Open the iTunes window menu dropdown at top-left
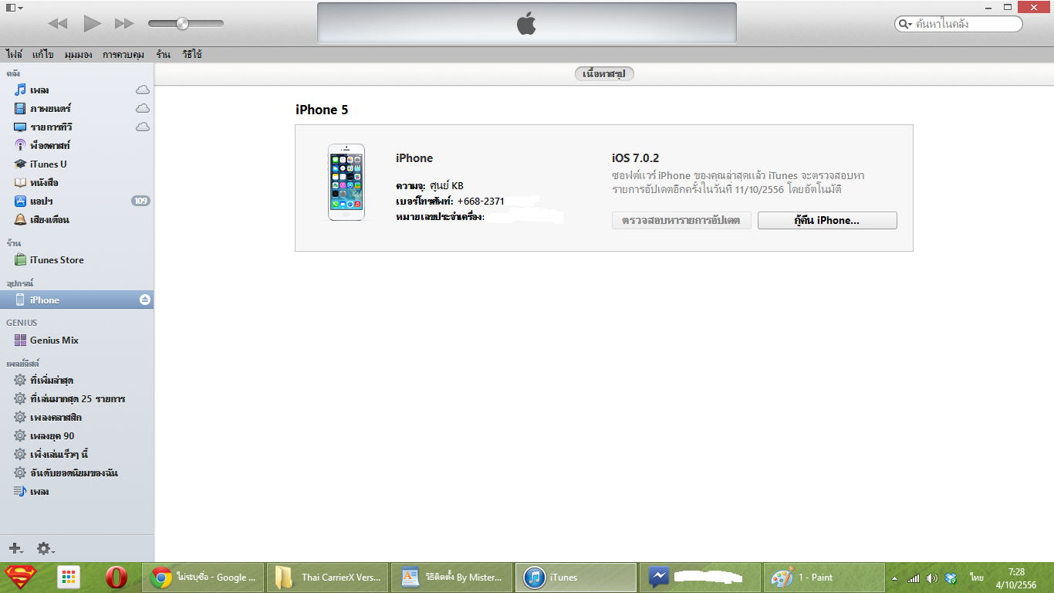This screenshot has width=1054, height=593. pyautogui.click(x=14, y=7)
